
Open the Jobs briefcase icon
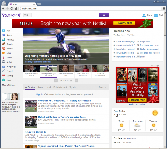point(4,80)
